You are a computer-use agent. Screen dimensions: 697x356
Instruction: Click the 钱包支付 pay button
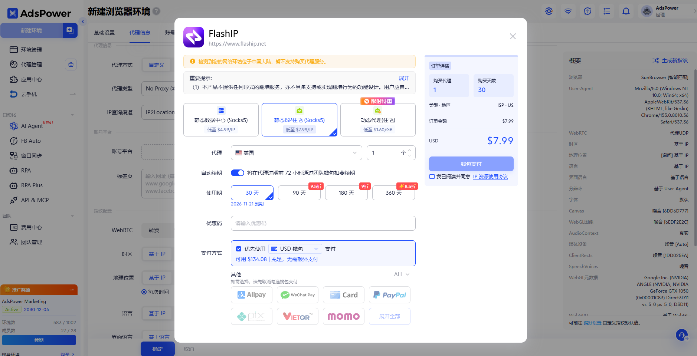coord(471,164)
